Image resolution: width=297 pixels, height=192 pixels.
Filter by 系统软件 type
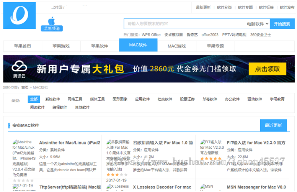[52, 99]
